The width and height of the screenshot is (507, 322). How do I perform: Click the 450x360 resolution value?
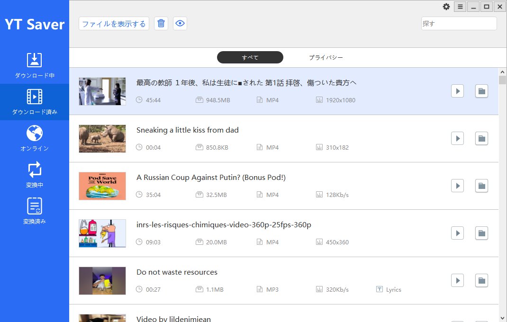tap(337, 242)
